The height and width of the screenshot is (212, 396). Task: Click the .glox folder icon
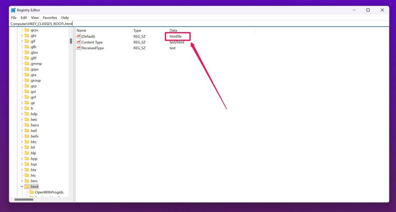pos(27,52)
